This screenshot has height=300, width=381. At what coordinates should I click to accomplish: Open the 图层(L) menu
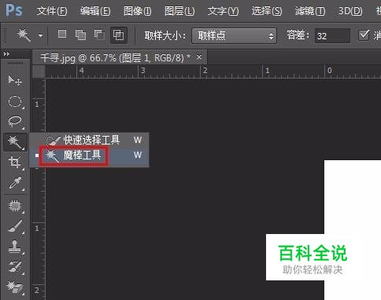(x=179, y=11)
